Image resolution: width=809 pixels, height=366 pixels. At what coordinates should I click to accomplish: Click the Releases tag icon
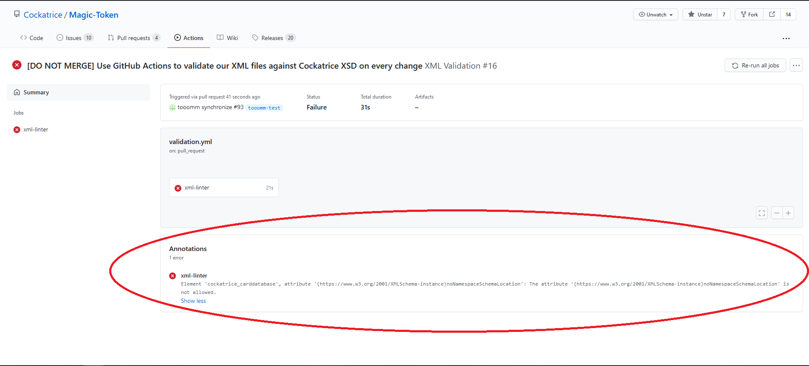(255, 37)
